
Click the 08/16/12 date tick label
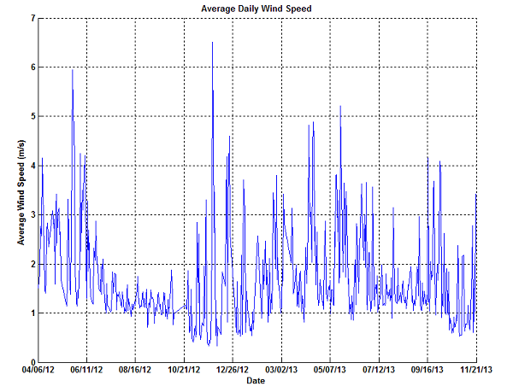point(135,370)
